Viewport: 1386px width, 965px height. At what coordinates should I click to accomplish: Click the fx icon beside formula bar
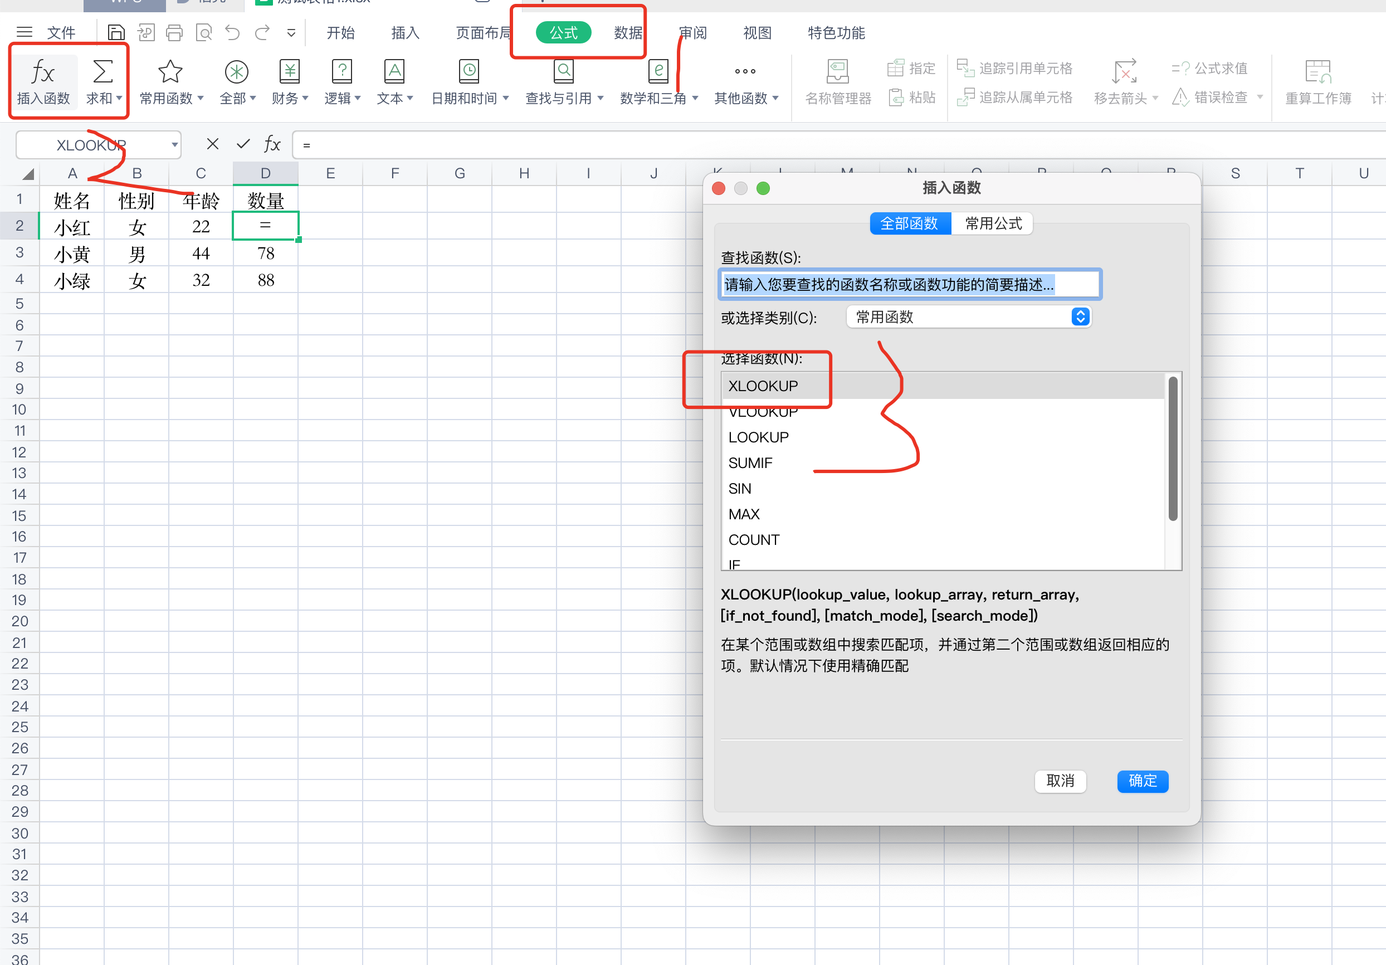click(272, 144)
